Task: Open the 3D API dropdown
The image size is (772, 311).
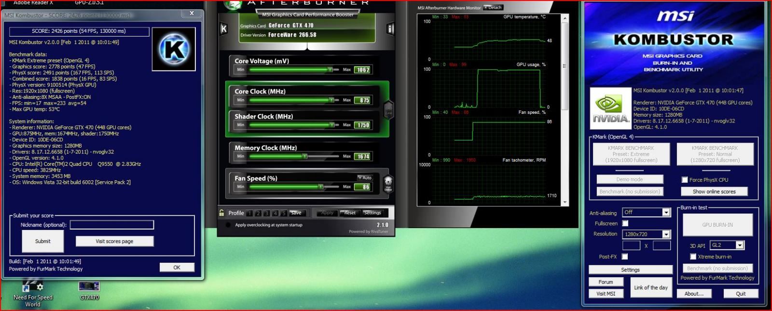Action: click(x=727, y=245)
